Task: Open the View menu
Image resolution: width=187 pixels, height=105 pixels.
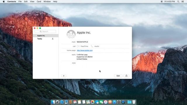Action: tap(32, 1)
